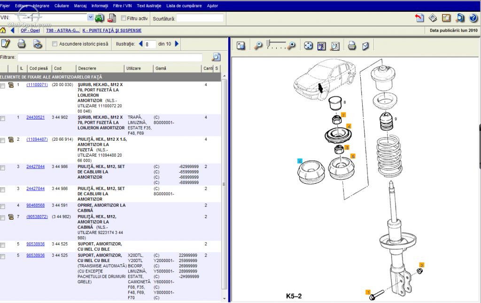Open the Text ilustrație menu
The height and width of the screenshot is (303, 481).
click(x=149, y=6)
